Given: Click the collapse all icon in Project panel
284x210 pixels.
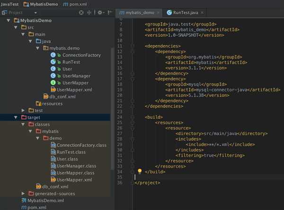Looking at the screenshot, I should click(x=90, y=12).
